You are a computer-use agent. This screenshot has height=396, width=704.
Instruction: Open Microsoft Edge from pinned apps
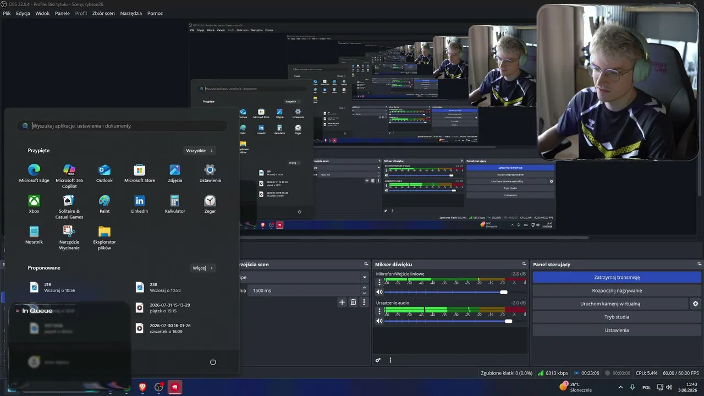click(x=34, y=173)
